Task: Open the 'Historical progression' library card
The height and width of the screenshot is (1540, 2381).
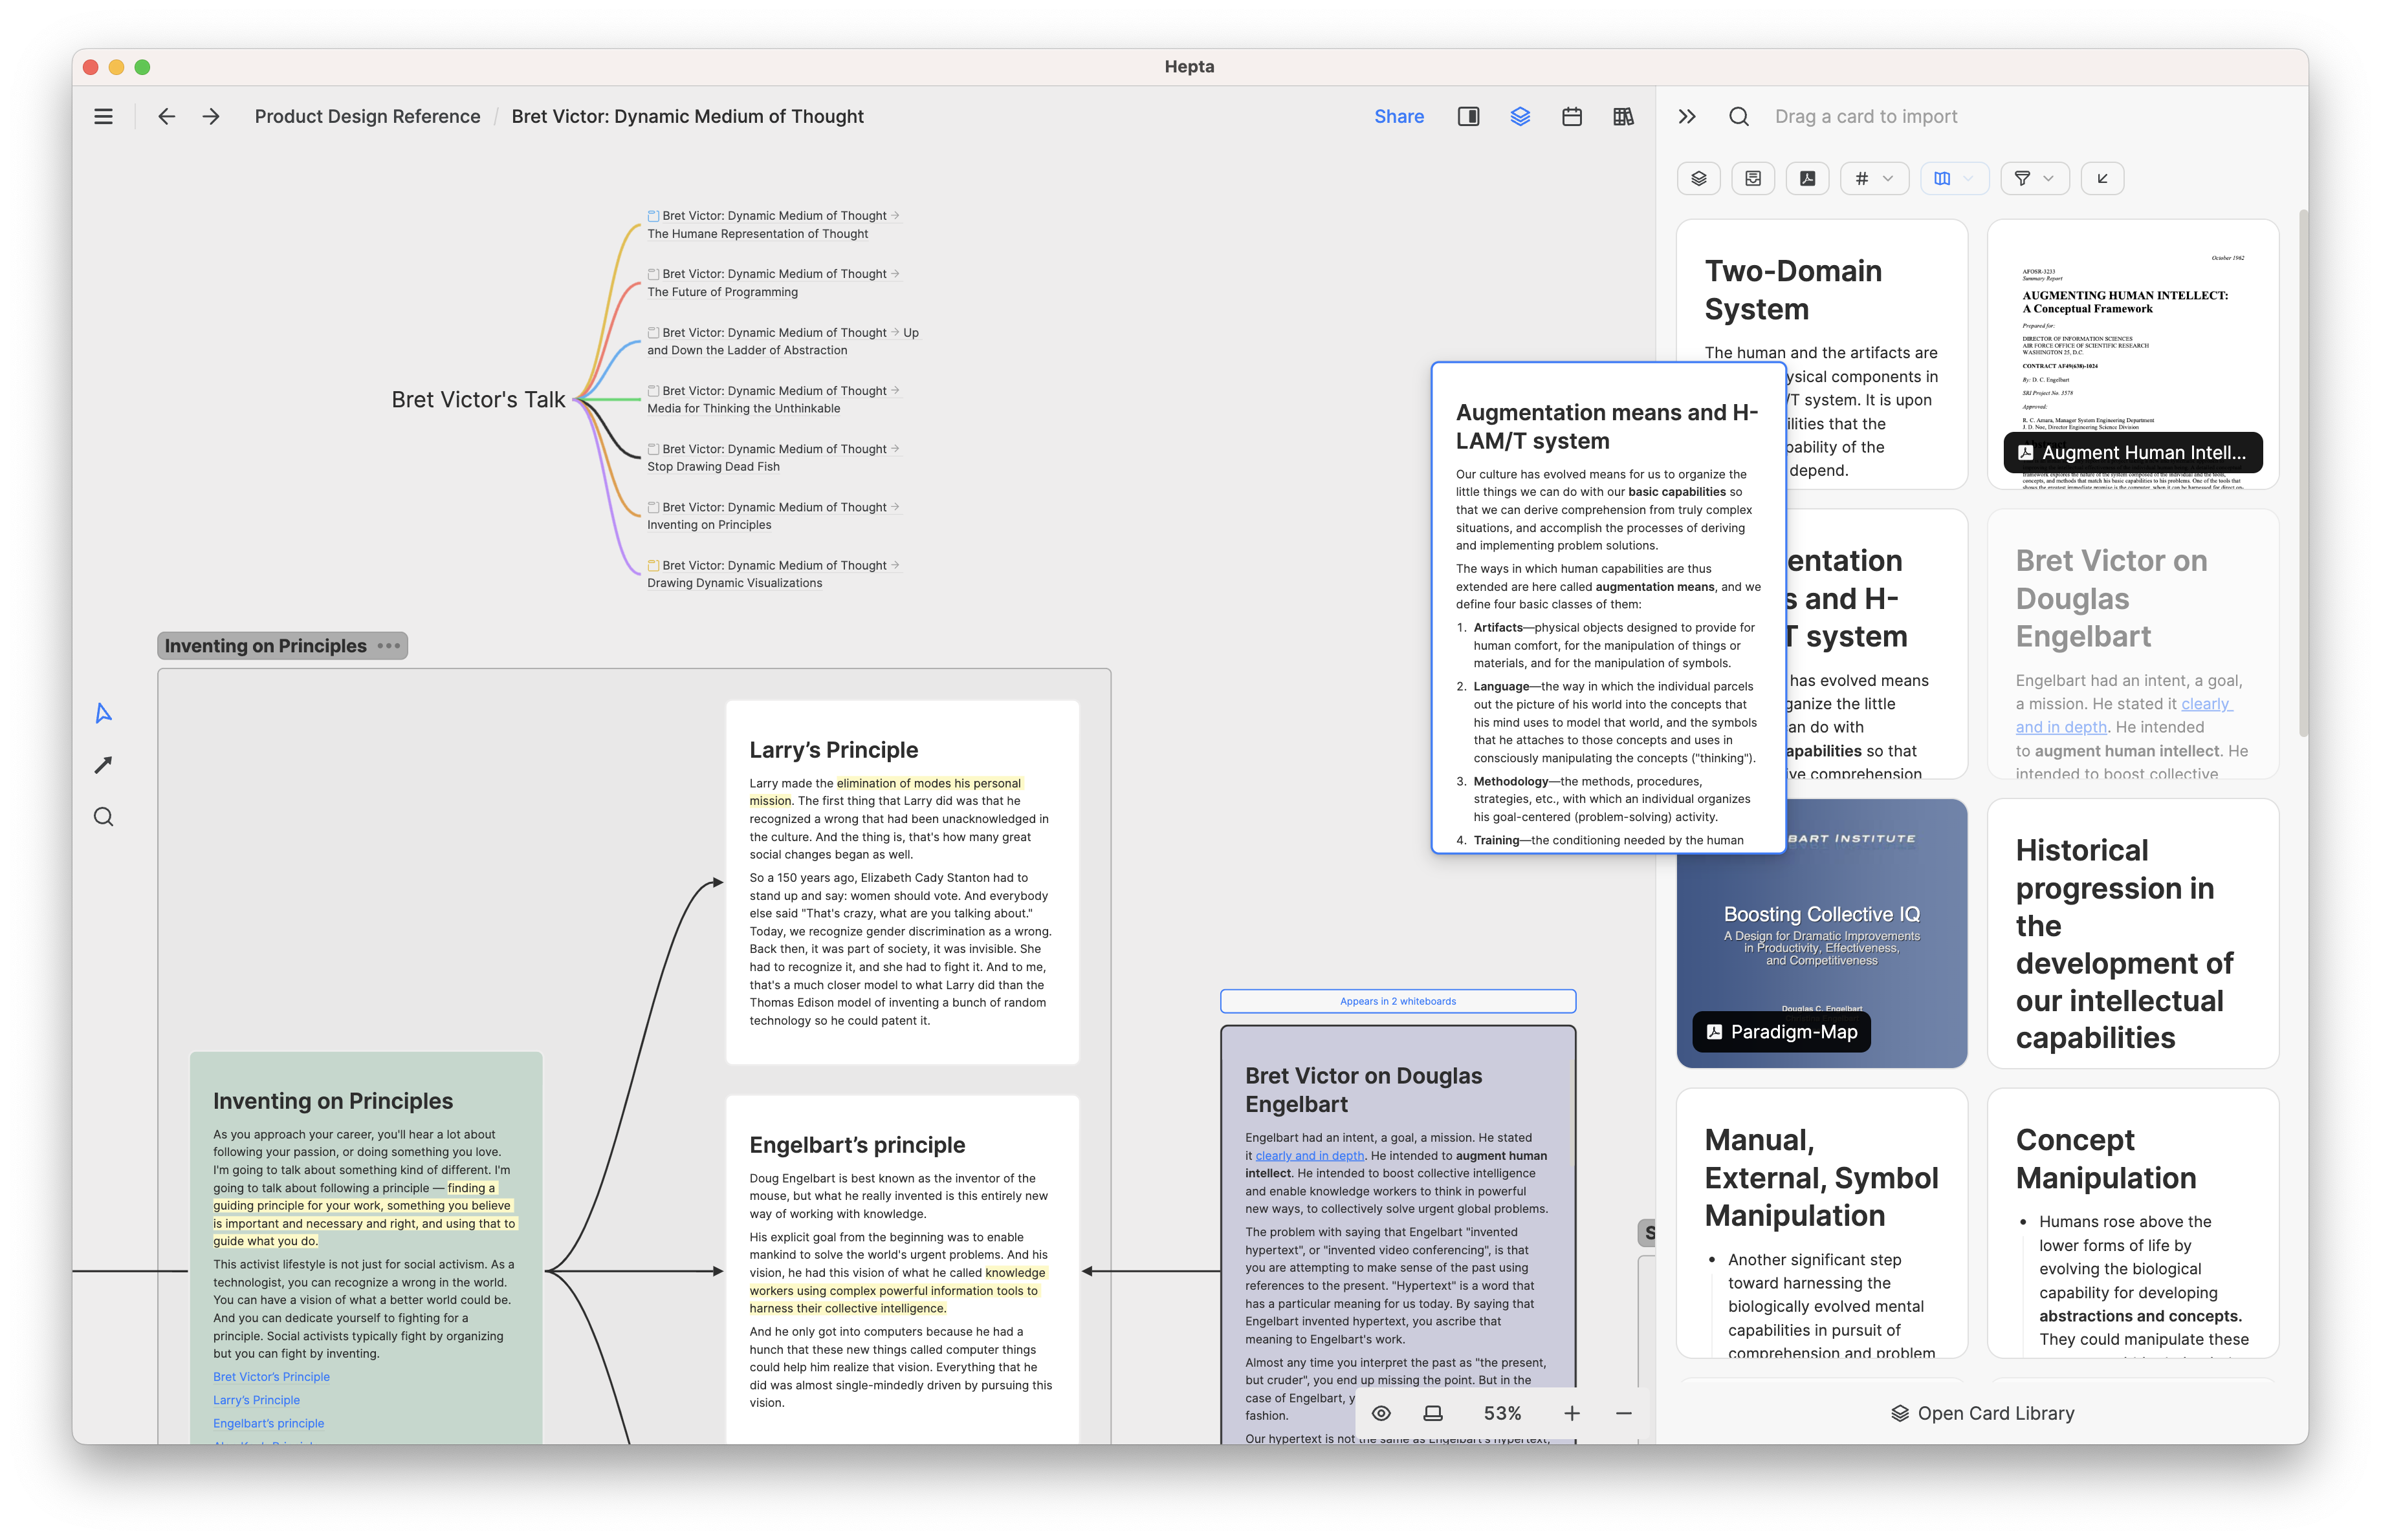Action: click(x=2133, y=932)
